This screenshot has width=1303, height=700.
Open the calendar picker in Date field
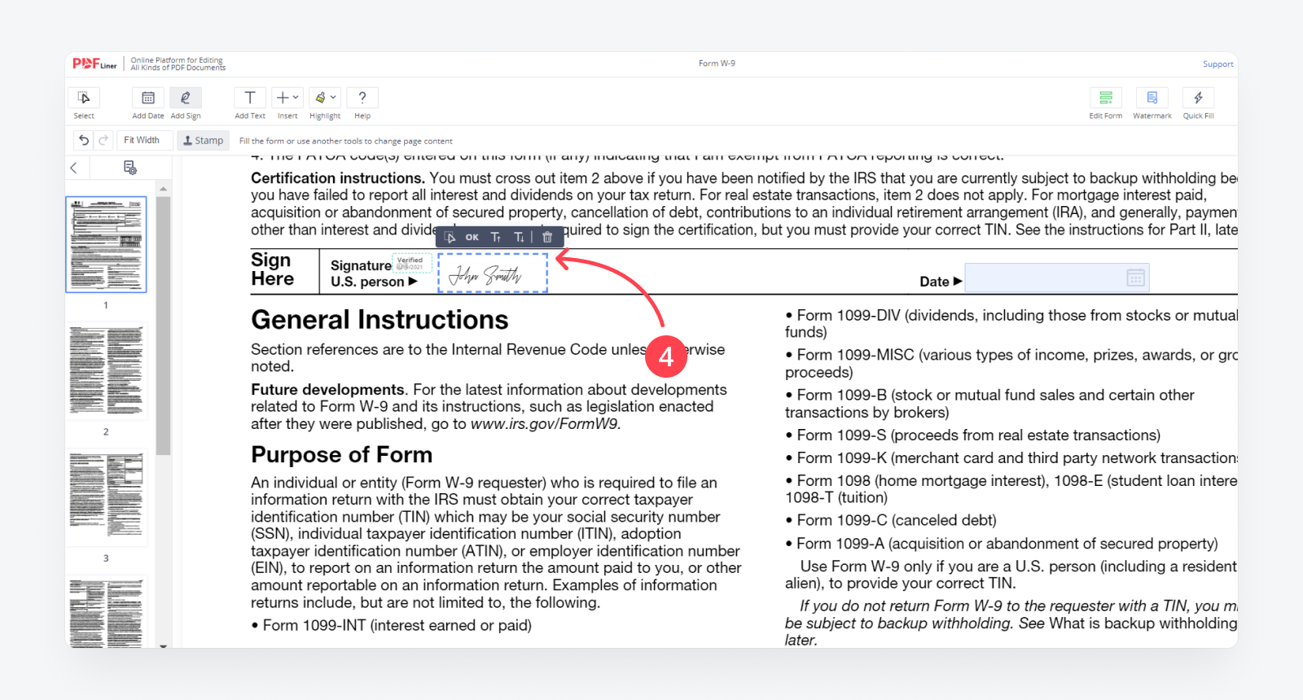1135,278
